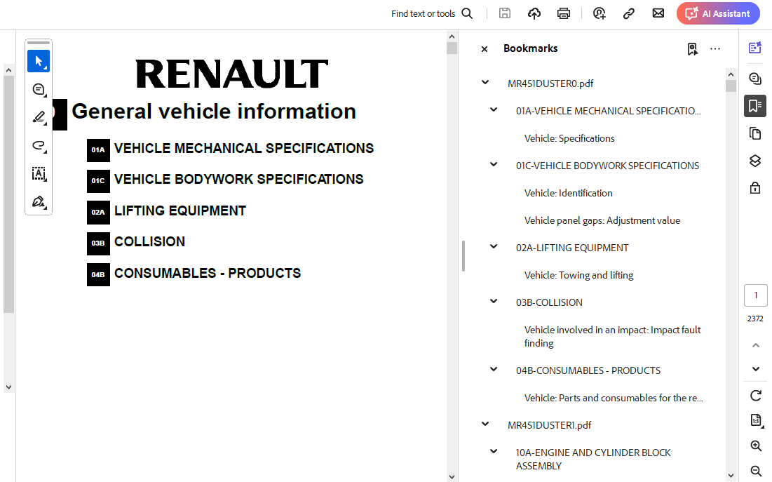Click LIFTING EQUIPMENT heading in document
The height and width of the screenshot is (482, 772).
[x=180, y=211]
